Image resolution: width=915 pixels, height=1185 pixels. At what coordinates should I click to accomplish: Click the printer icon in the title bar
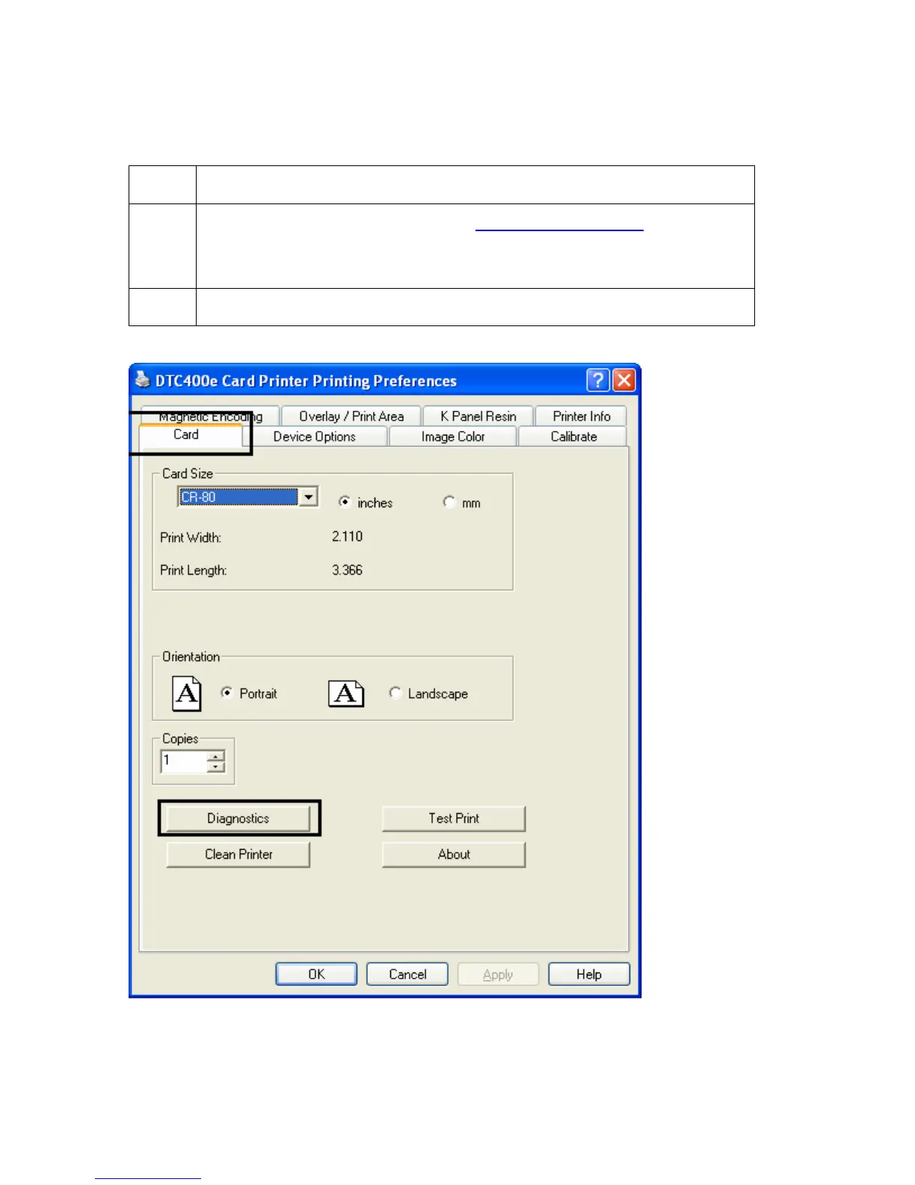pos(142,380)
